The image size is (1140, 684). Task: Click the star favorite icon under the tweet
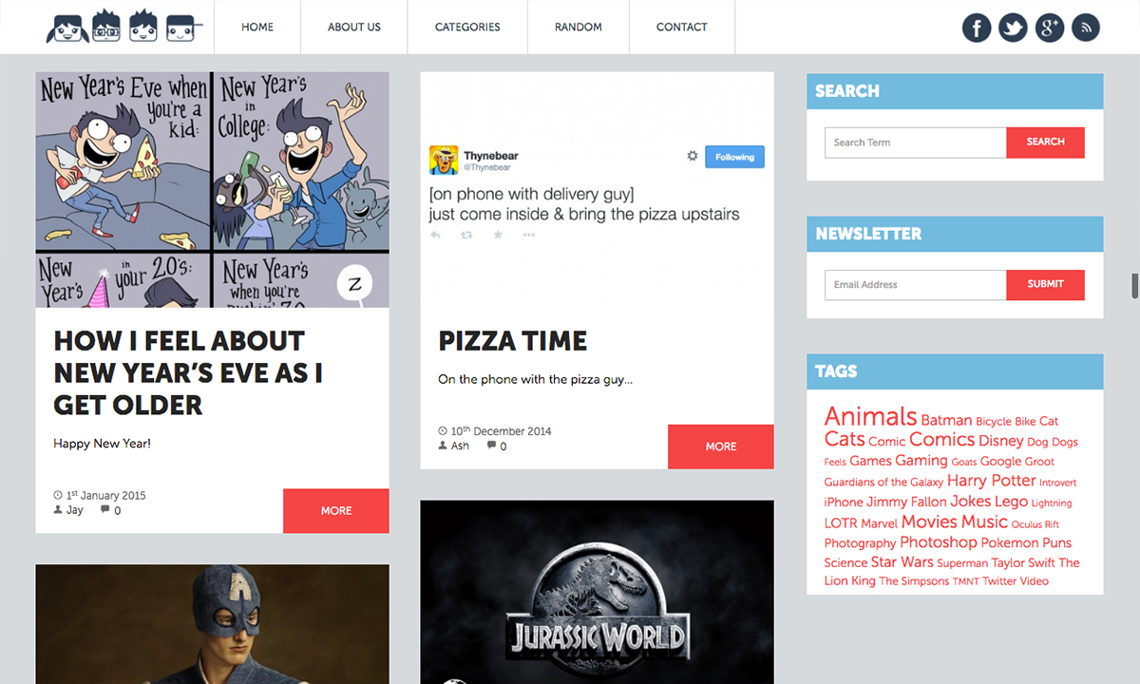click(x=498, y=235)
